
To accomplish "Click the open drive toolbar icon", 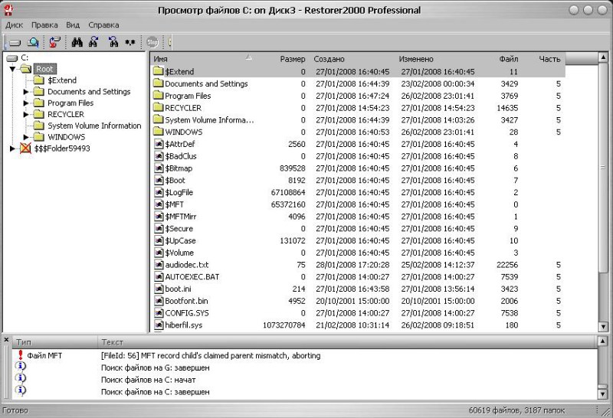I will pos(15,43).
